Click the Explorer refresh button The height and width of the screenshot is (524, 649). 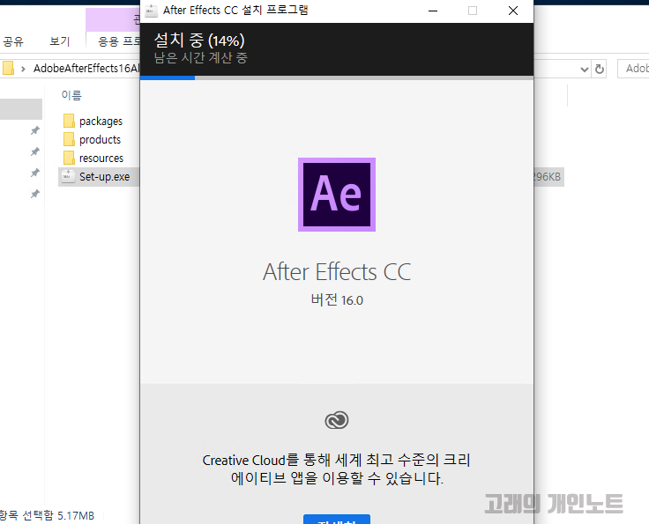pyautogui.click(x=600, y=69)
